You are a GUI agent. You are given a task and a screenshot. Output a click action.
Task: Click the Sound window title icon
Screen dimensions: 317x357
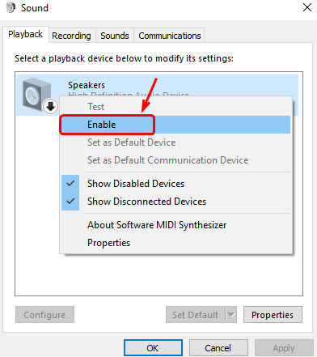11,7
